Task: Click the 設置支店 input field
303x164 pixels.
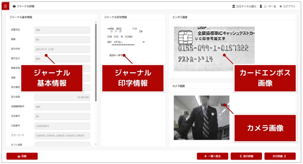Action: point(62,30)
